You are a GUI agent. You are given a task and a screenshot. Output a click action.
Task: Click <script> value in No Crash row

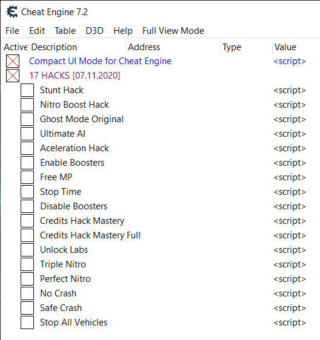pyautogui.click(x=290, y=294)
